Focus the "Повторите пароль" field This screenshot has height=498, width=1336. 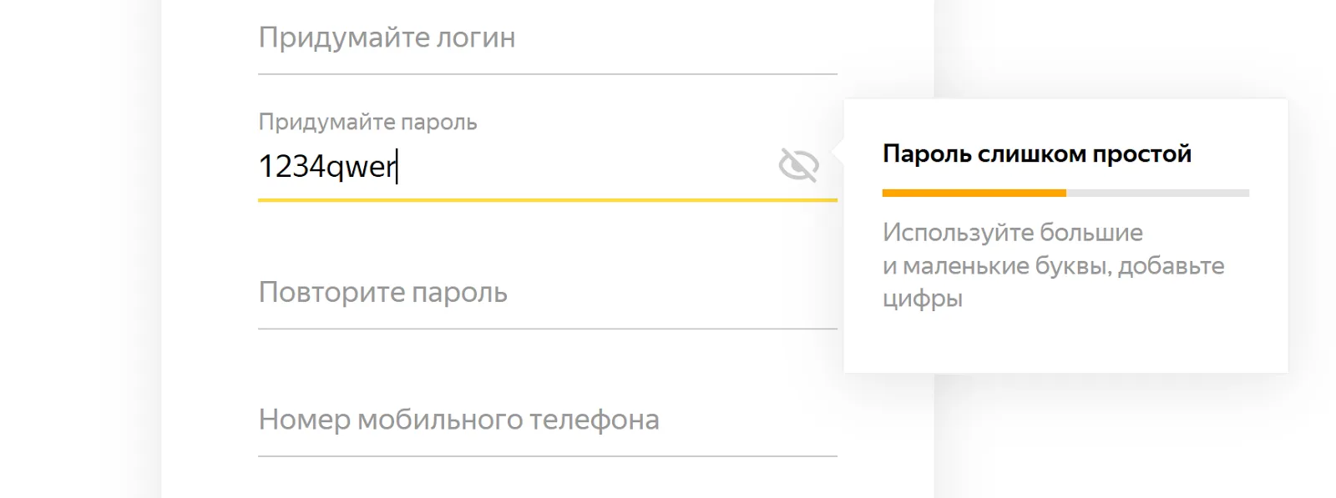(548, 293)
